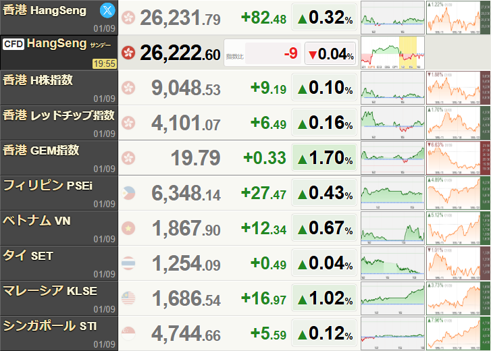
Task: Open マレーシア KLSE index link
Action: coord(50,291)
